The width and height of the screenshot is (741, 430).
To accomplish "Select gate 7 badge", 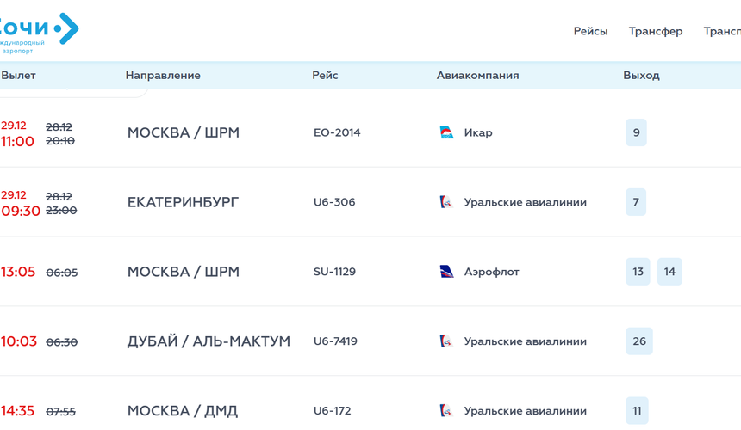I will click(x=636, y=202).
